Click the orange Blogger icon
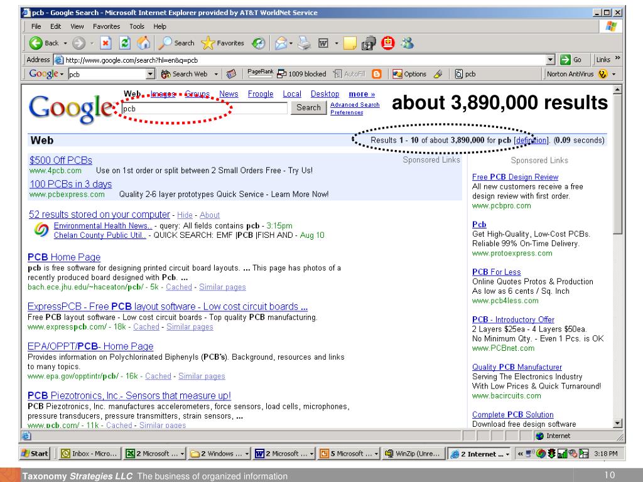The height and width of the screenshot is (482, 643). (377, 74)
